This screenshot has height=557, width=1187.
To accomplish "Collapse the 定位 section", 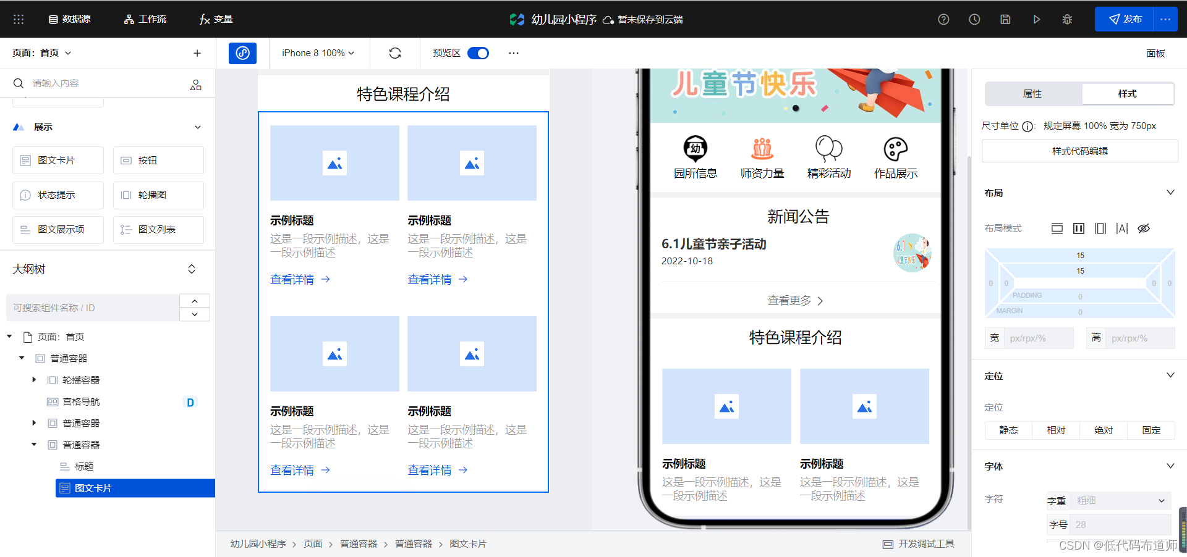I will (1170, 375).
